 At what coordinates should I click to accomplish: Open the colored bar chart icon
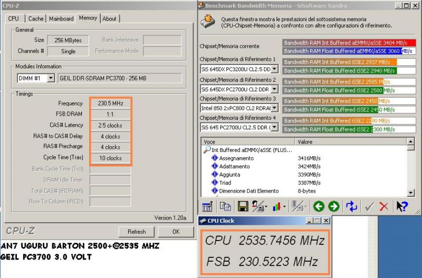click(x=276, y=207)
